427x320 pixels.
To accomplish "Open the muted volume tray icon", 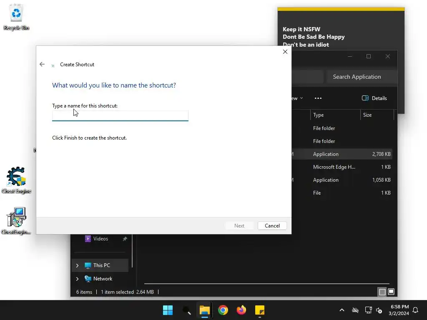I will [379, 310].
